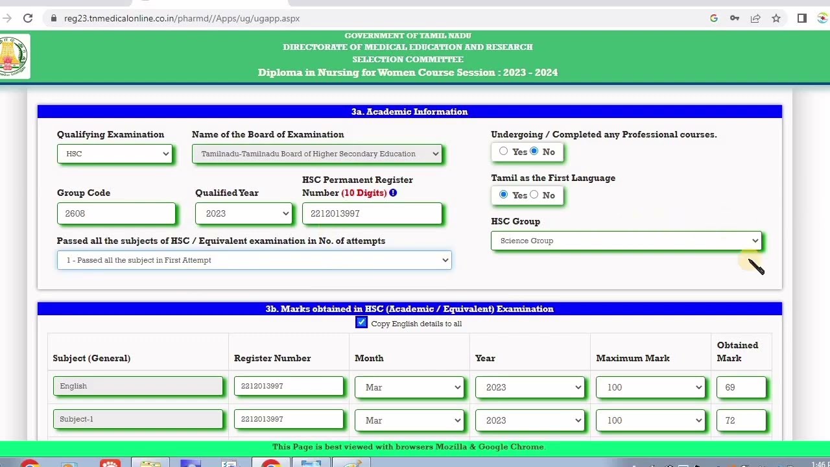830x467 pixels.
Task: Click the English subject name field
Action: tap(137, 386)
